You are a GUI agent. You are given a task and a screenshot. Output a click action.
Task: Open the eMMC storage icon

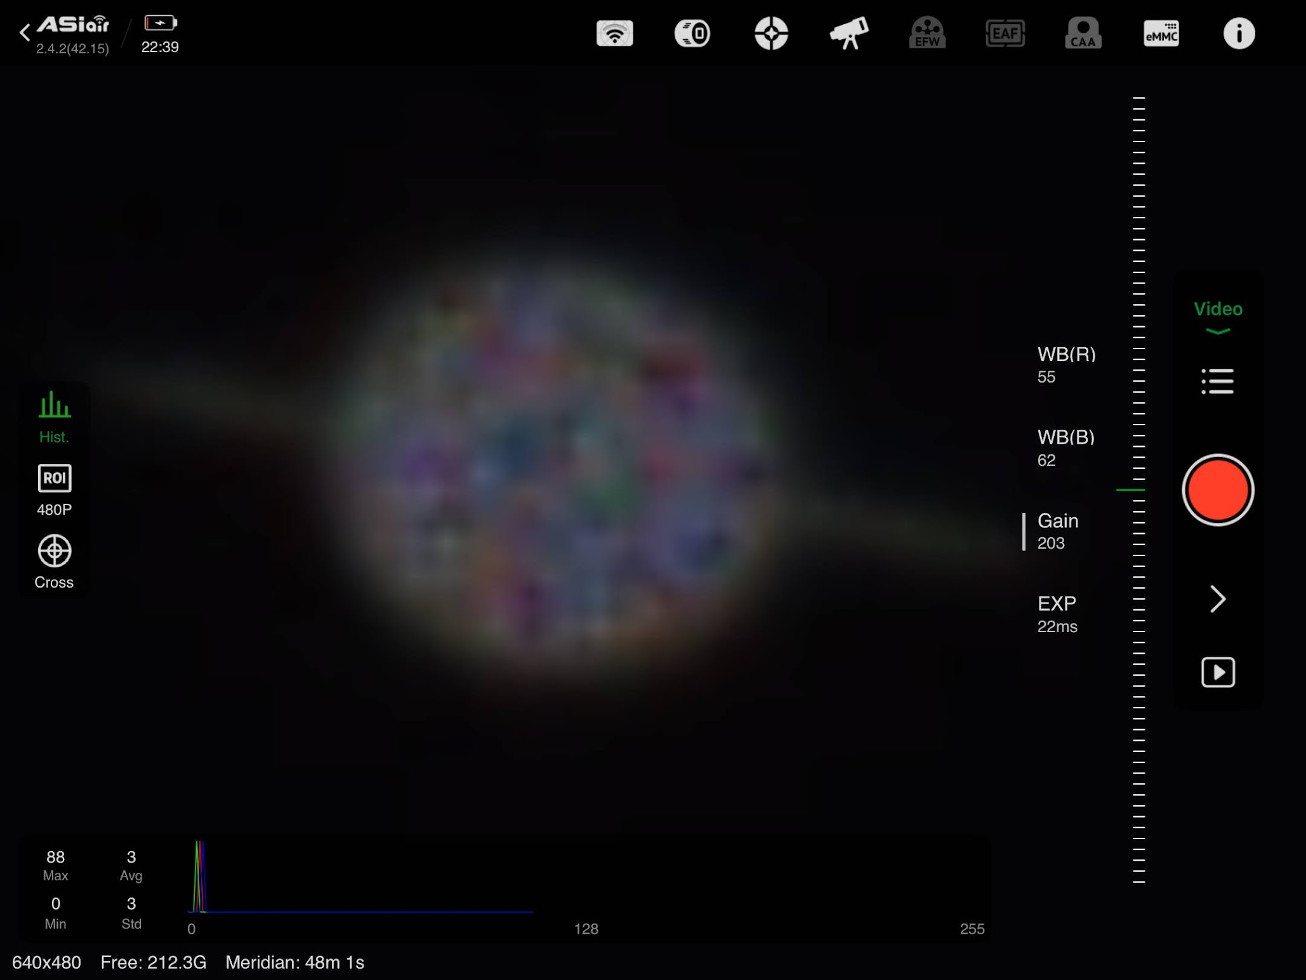pos(1161,33)
